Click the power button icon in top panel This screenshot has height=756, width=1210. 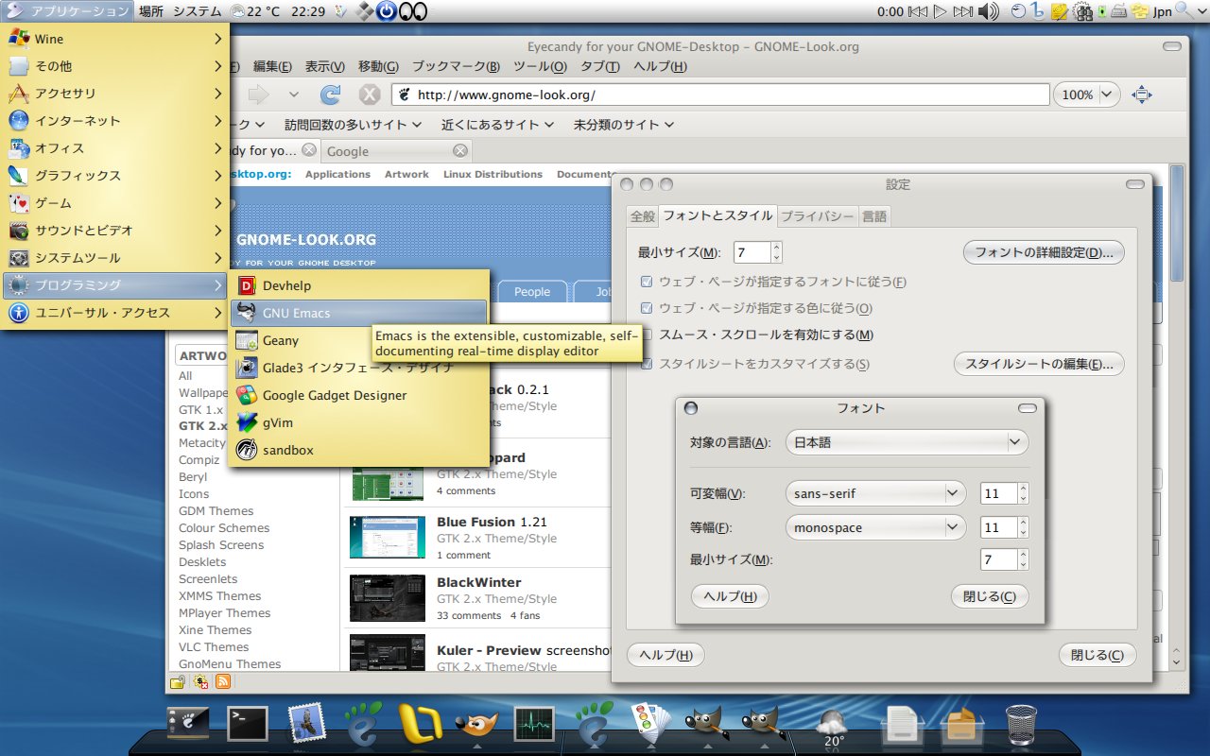coord(386,11)
